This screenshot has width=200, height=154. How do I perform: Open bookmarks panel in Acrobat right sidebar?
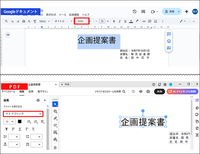point(197,115)
